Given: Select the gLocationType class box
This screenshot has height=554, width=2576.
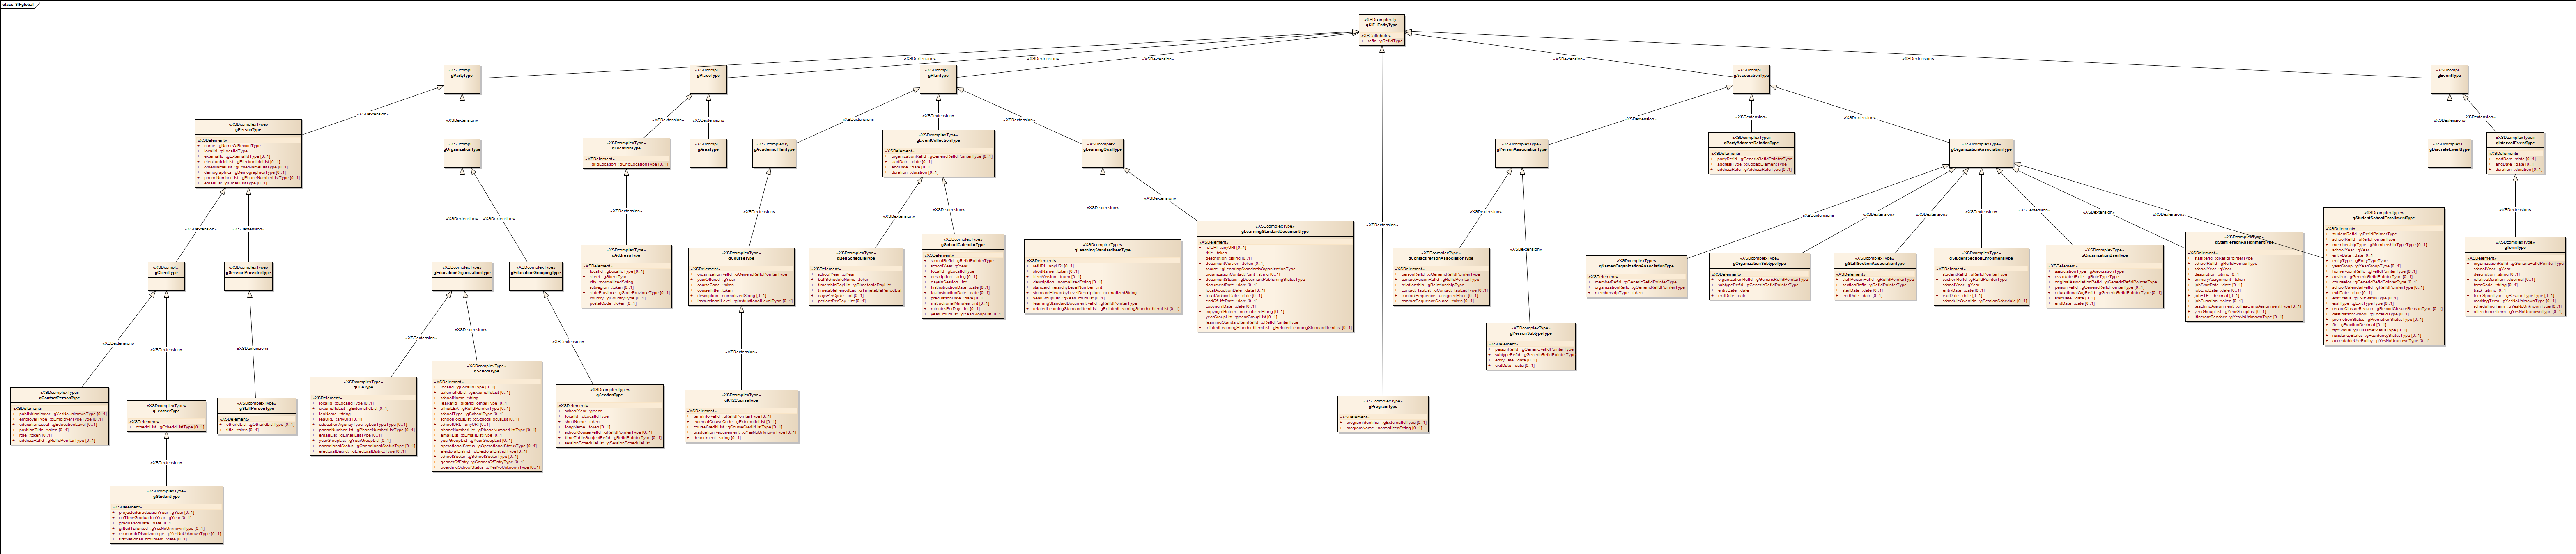Looking at the screenshot, I should click(x=626, y=153).
